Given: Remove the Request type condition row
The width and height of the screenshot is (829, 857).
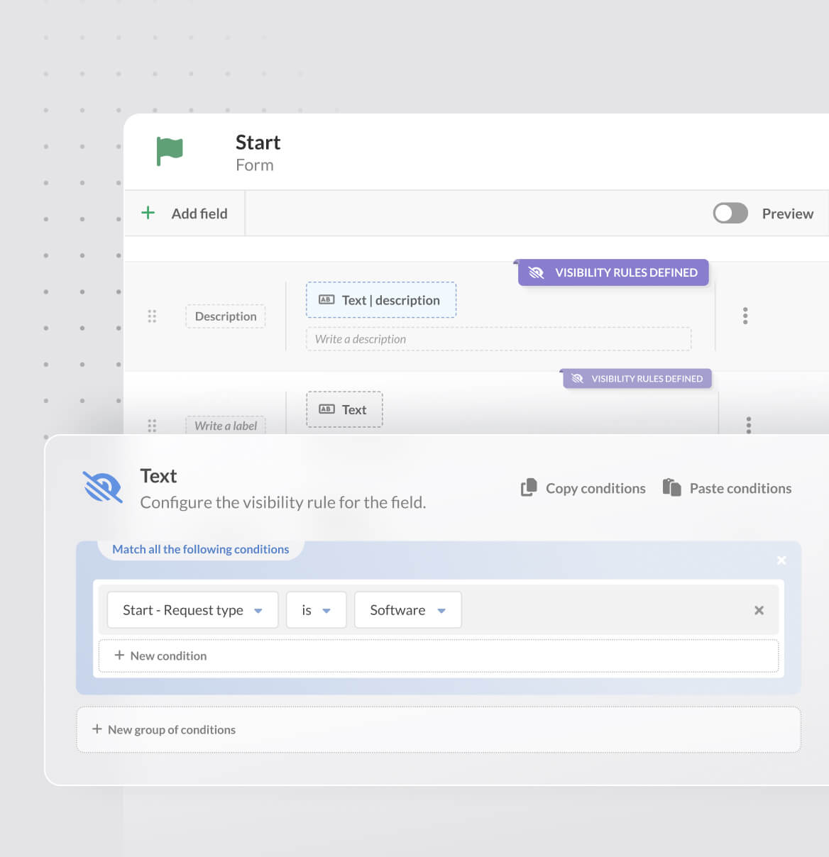Looking at the screenshot, I should 759,610.
